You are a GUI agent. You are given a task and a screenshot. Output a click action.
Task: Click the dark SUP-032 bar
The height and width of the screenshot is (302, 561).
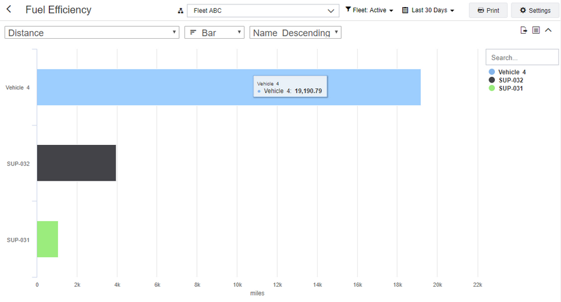(x=76, y=163)
